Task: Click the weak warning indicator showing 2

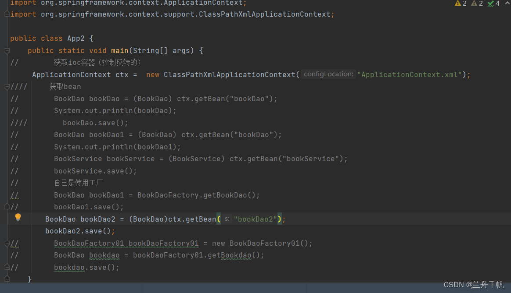Action: pos(477,3)
